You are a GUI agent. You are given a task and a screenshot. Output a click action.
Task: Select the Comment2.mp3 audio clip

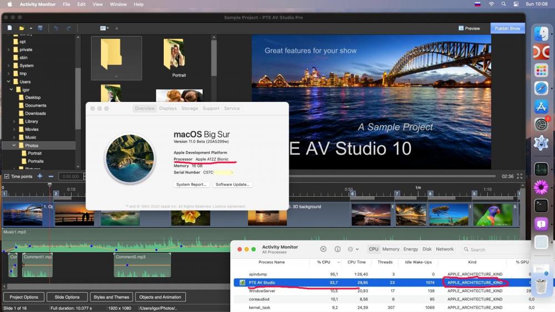(142, 265)
